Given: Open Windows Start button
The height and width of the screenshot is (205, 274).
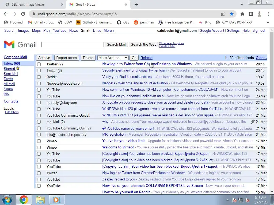Looking at the screenshot, I should click(7, 200).
